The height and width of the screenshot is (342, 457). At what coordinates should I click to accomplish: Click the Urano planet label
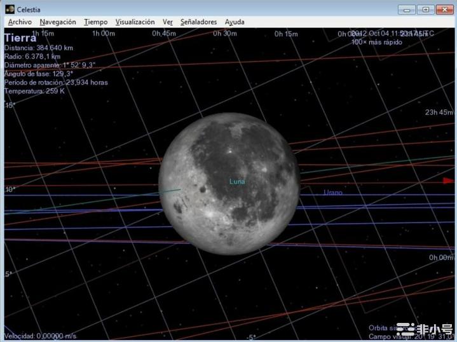(x=332, y=193)
